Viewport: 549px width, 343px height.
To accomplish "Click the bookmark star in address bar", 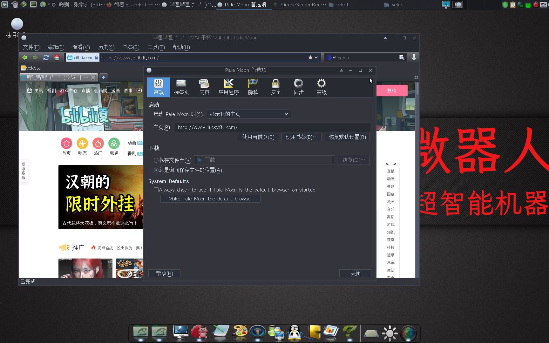I will (310, 57).
